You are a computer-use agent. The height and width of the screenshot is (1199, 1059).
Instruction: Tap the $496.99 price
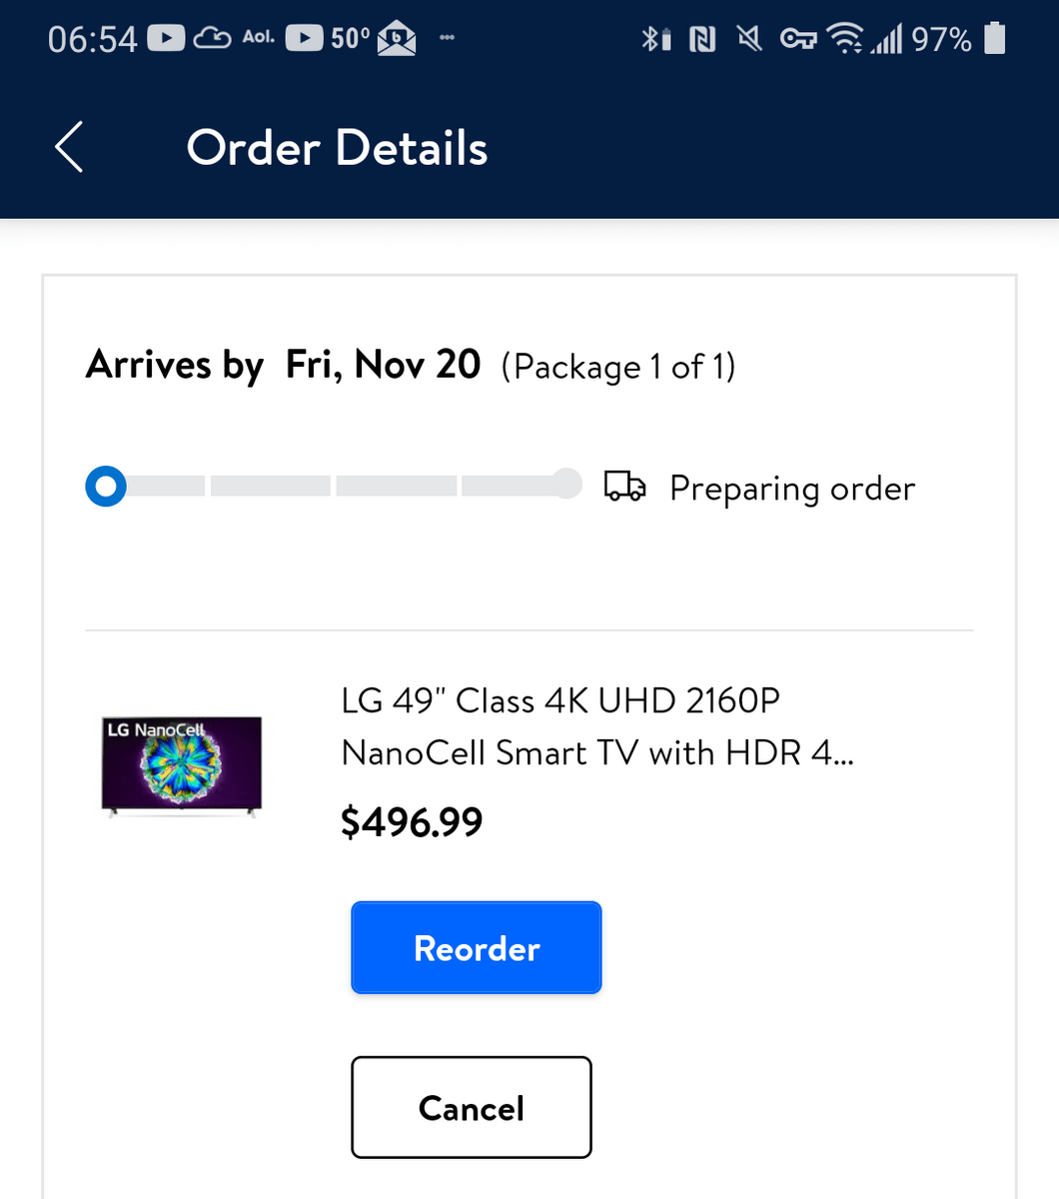click(412, 822)
